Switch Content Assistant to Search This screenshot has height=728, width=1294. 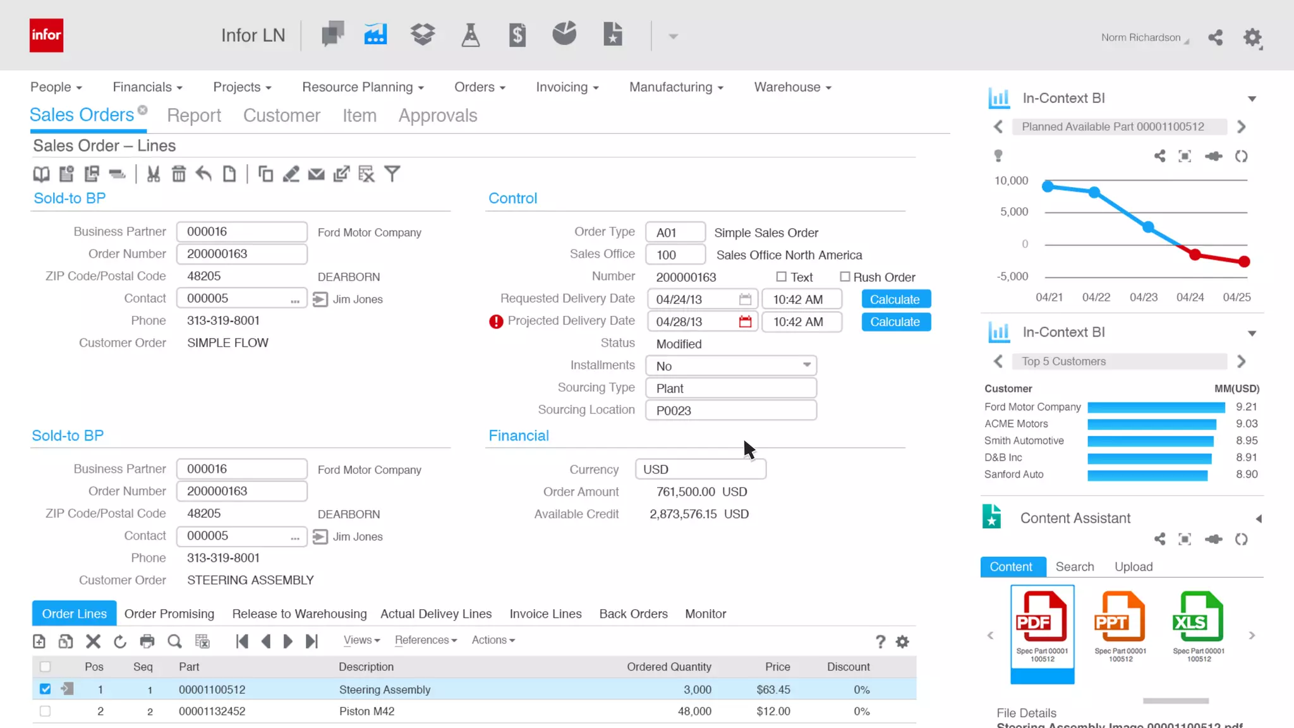pyautogui.click(x=1074, y=567)
